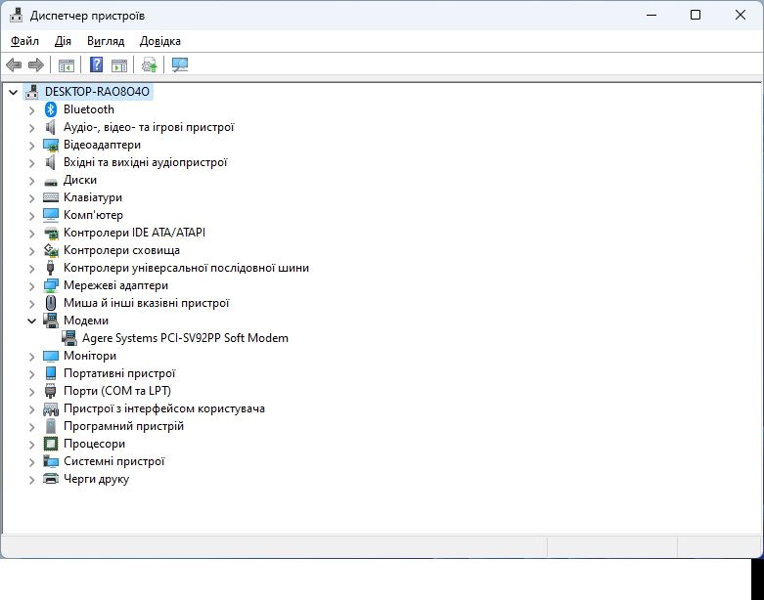This screenshot has width=764, height=600.
Task: Click the Agere Systems modem device icon
Action: point(69,338)
